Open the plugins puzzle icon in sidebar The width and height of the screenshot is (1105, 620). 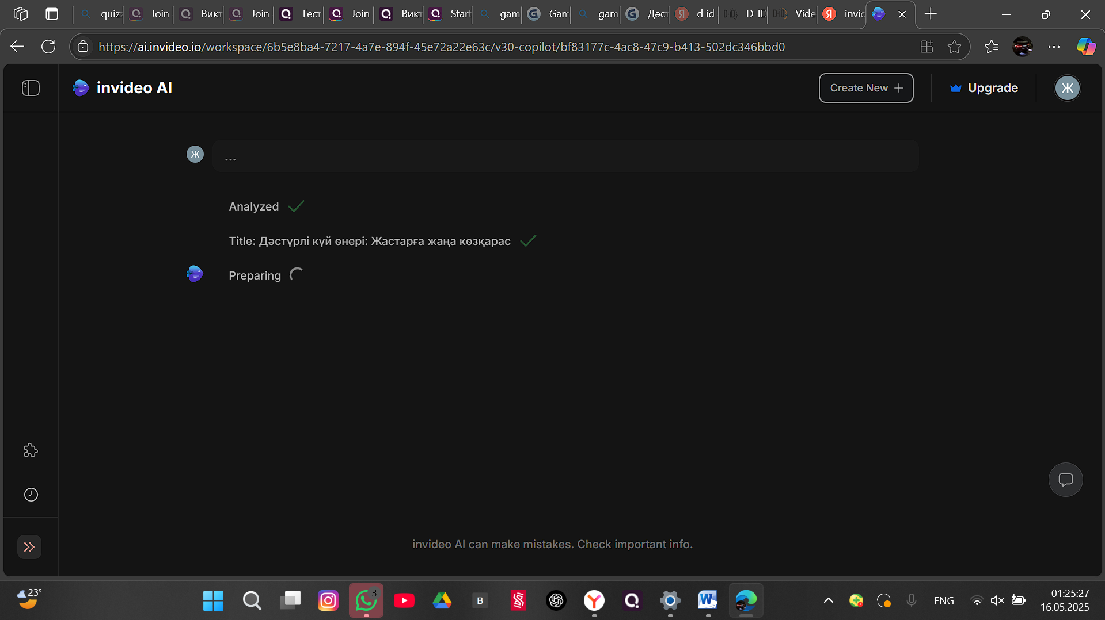coord(31,450)
